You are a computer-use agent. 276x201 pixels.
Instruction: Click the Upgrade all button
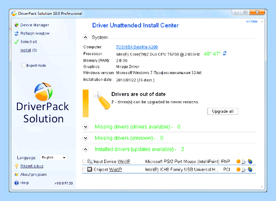click(223, 111)
